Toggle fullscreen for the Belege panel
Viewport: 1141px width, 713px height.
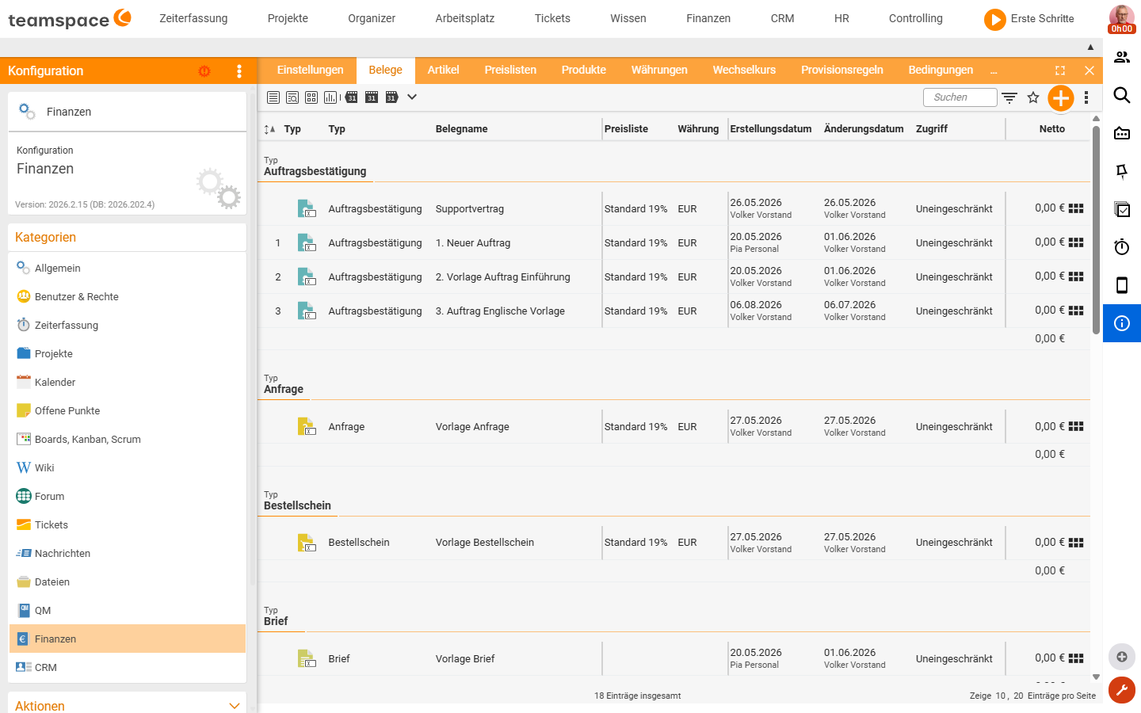(1060, 71)
